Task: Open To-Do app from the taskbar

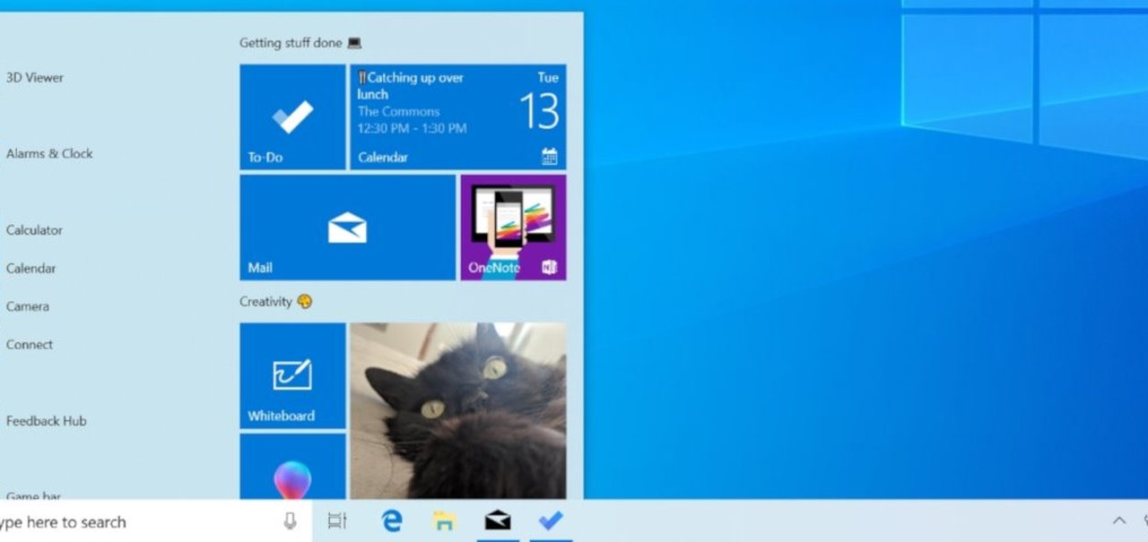Action: click(551, 520)
